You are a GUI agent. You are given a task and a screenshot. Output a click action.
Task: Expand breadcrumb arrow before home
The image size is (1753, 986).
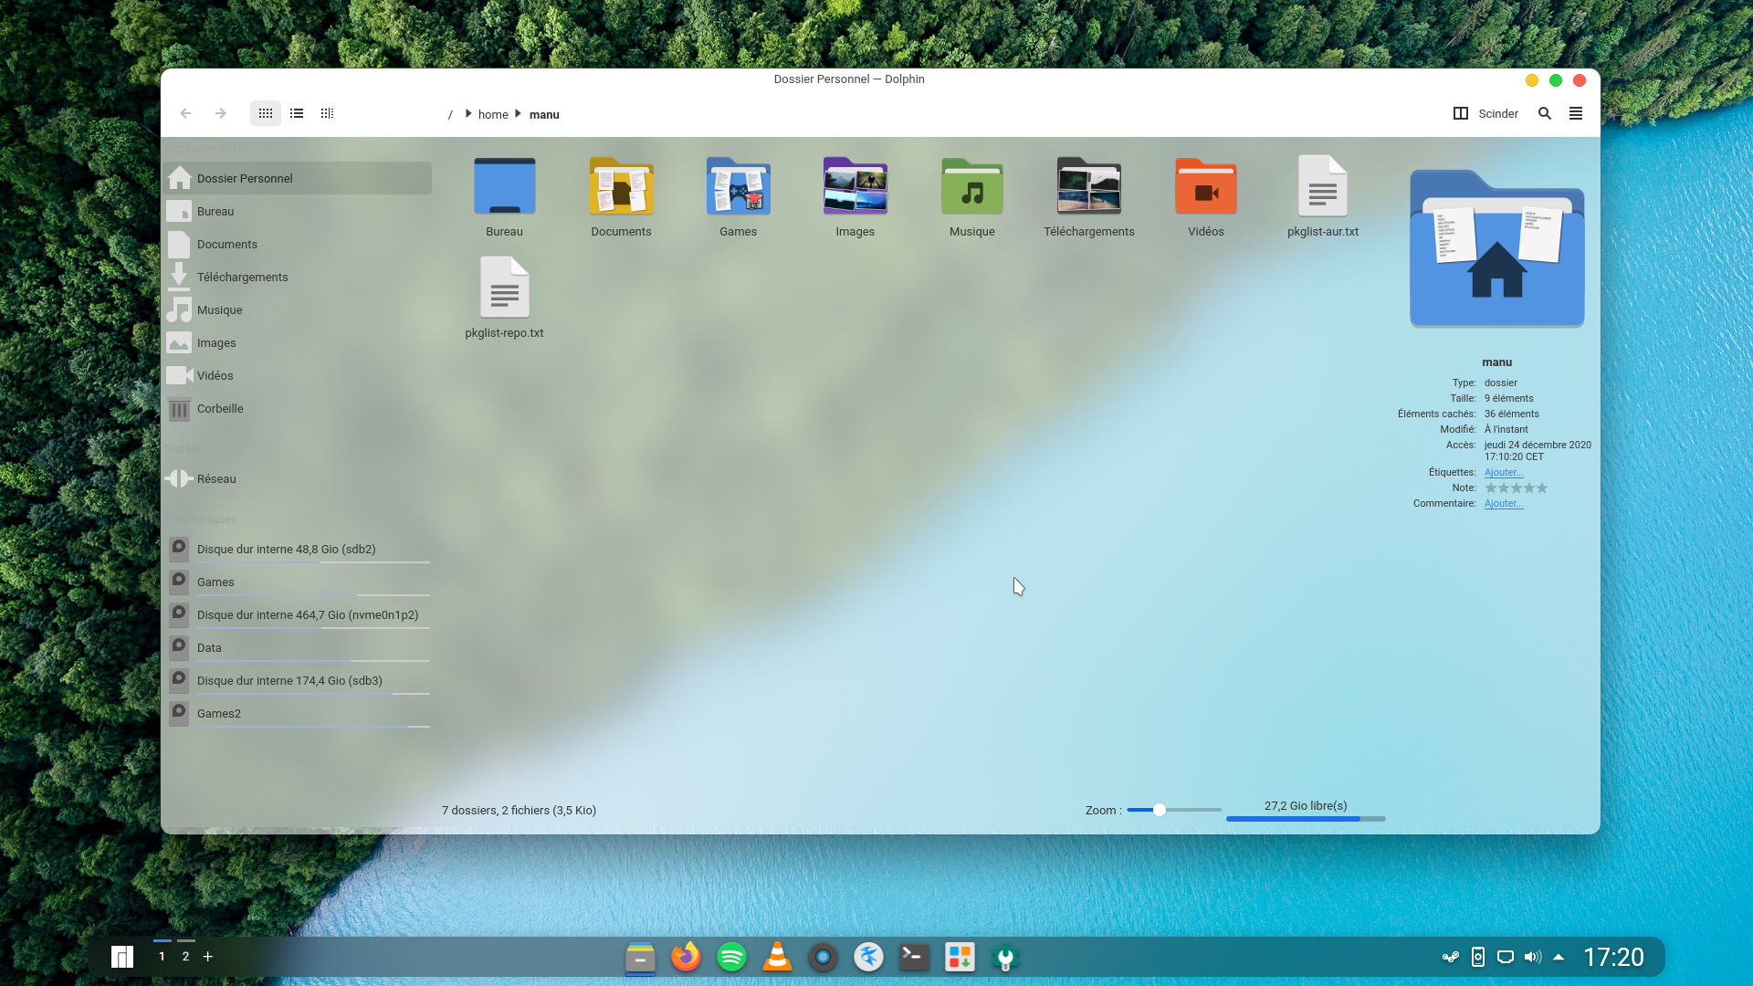coord(468,113)
